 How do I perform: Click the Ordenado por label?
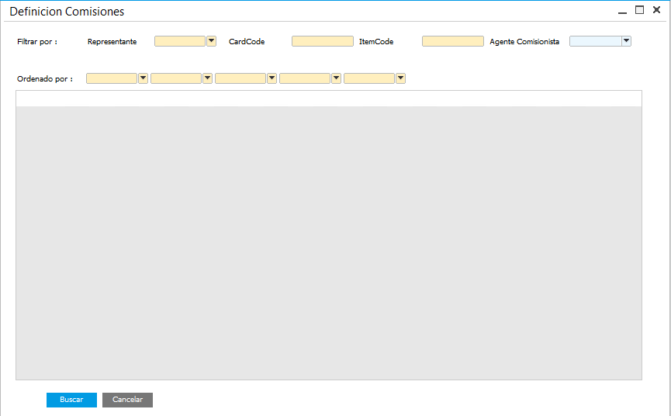[45, 78]
